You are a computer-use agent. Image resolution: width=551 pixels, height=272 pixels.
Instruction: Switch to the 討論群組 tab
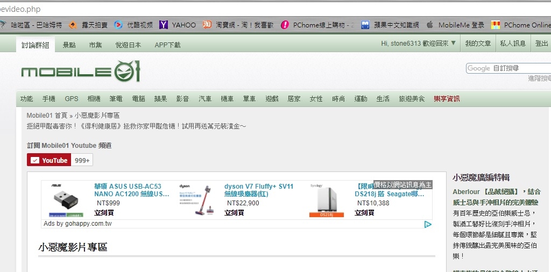pyautogui.click(x=36, y=45)
